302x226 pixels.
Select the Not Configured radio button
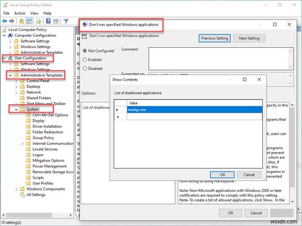click(x=85, y=51)
